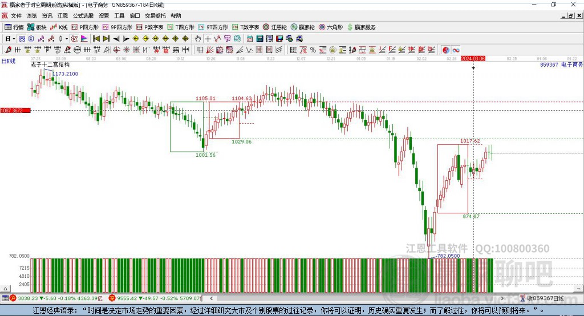Click the black left arrow icon

(x=116, y=39)
